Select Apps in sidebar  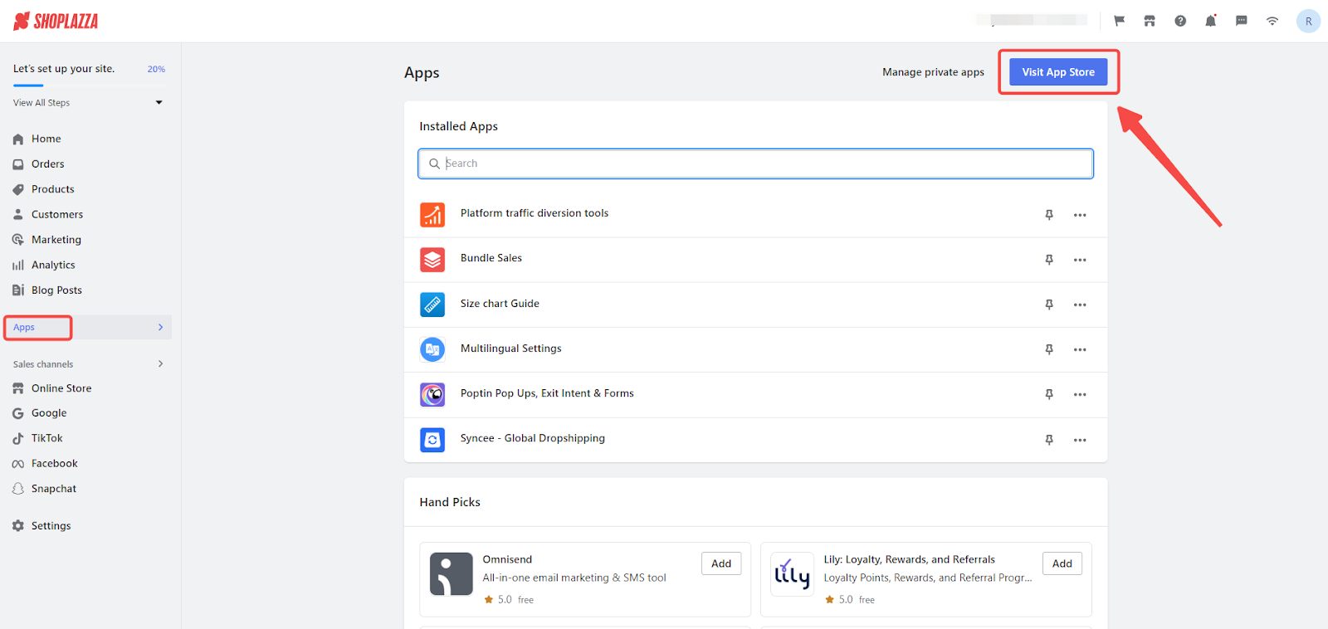tap(24, 328)
